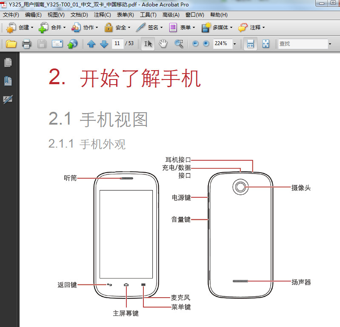This screenshot has width=340, height=327.
Task: Go to previous page with up arrow
Action: 91,44
